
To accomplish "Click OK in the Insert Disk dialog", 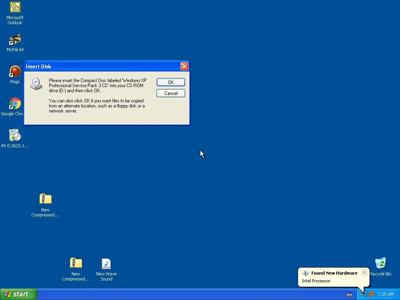I will point(171,82).
